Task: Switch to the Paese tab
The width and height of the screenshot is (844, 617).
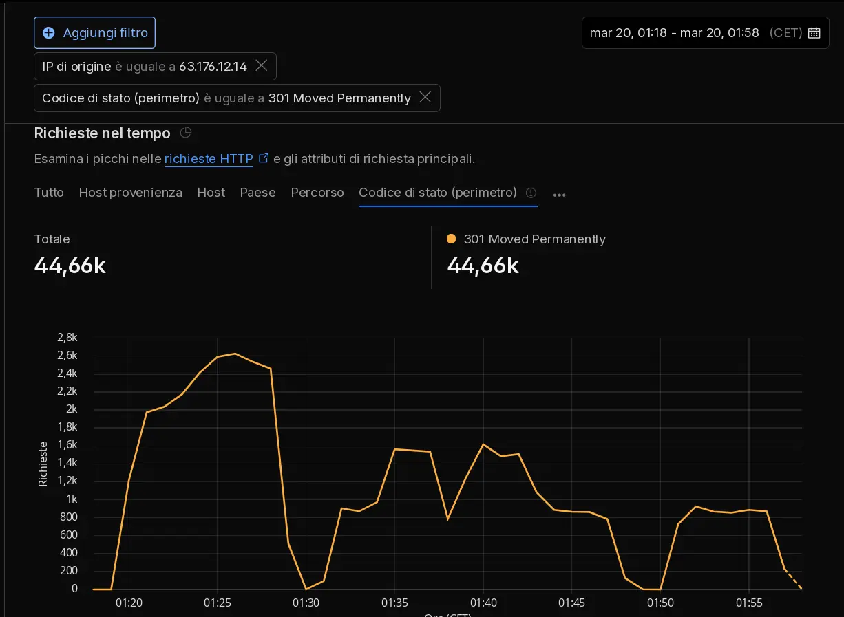Action: (x=258, y=193)
